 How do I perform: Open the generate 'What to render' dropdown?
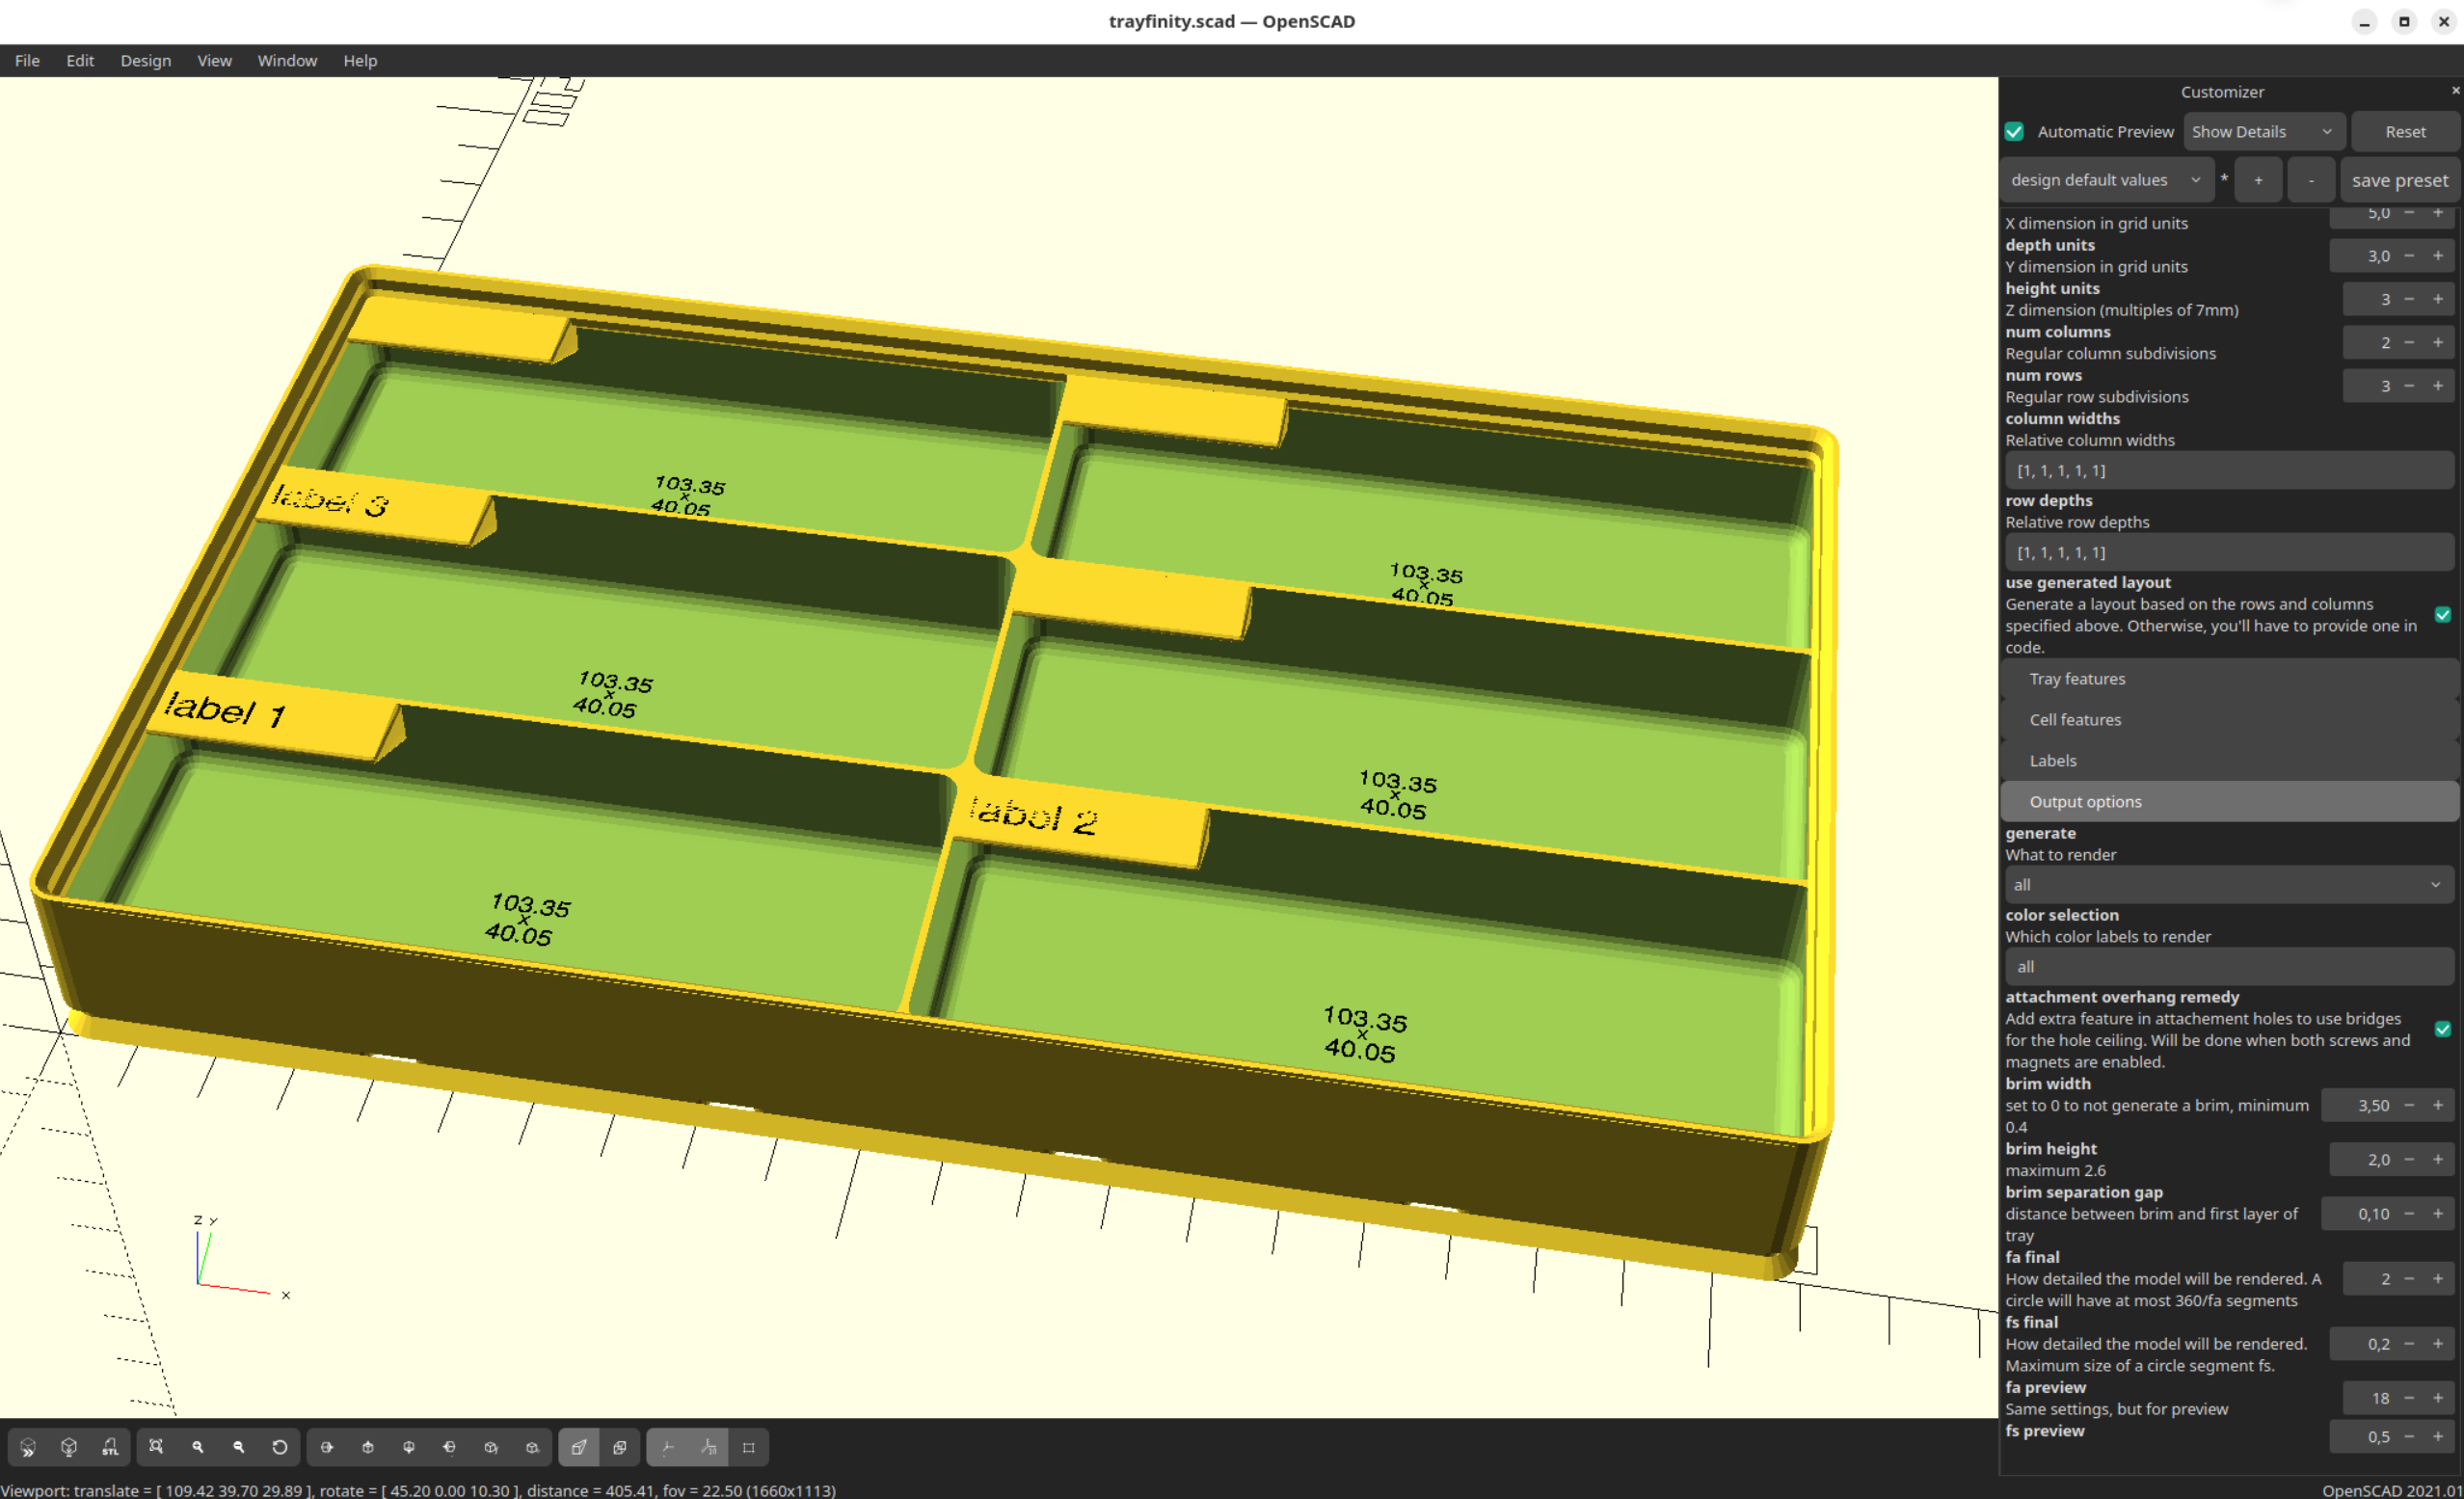tap(2229, 885)
